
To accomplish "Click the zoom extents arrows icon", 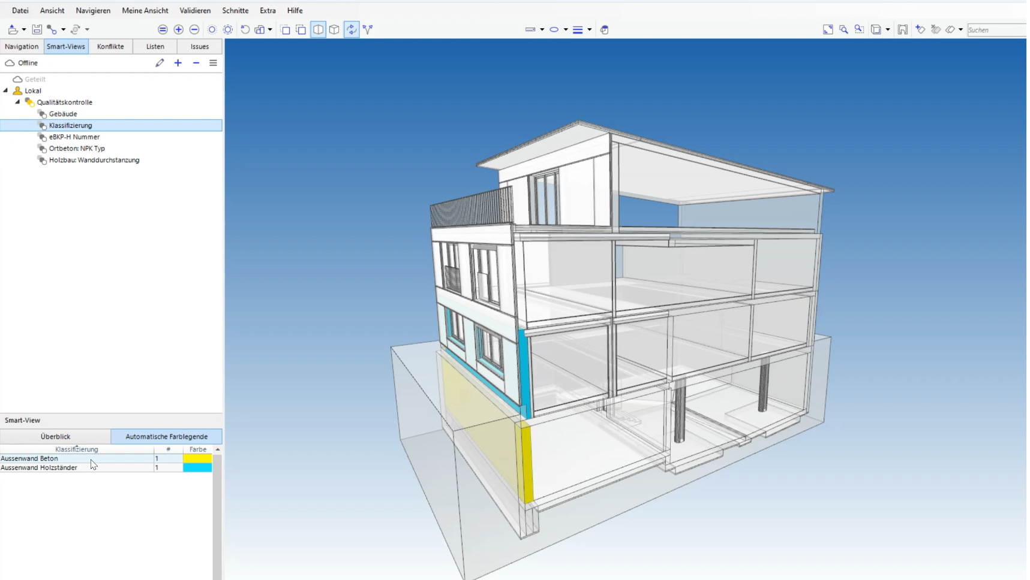I will pyautogui.click(x=828, y=29).
